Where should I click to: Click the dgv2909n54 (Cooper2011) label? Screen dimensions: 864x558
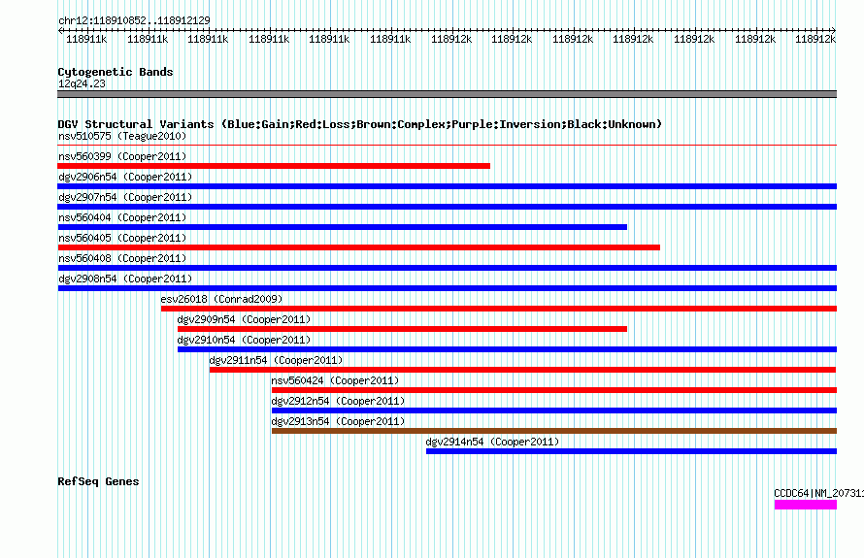[244, 319]
